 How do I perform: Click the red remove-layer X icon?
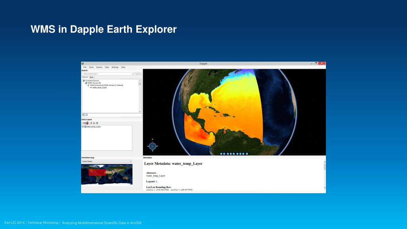click(94, 123)
